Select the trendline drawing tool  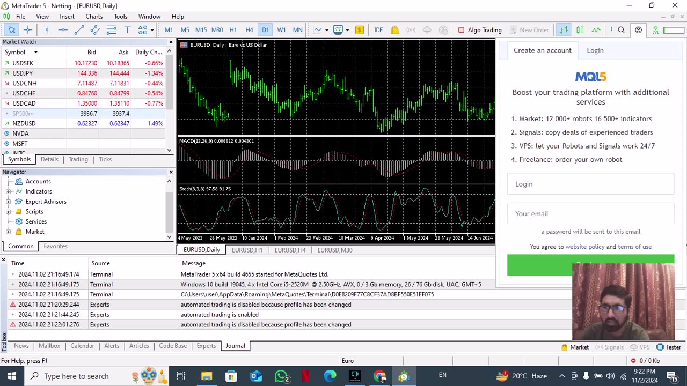coord(79,30)
